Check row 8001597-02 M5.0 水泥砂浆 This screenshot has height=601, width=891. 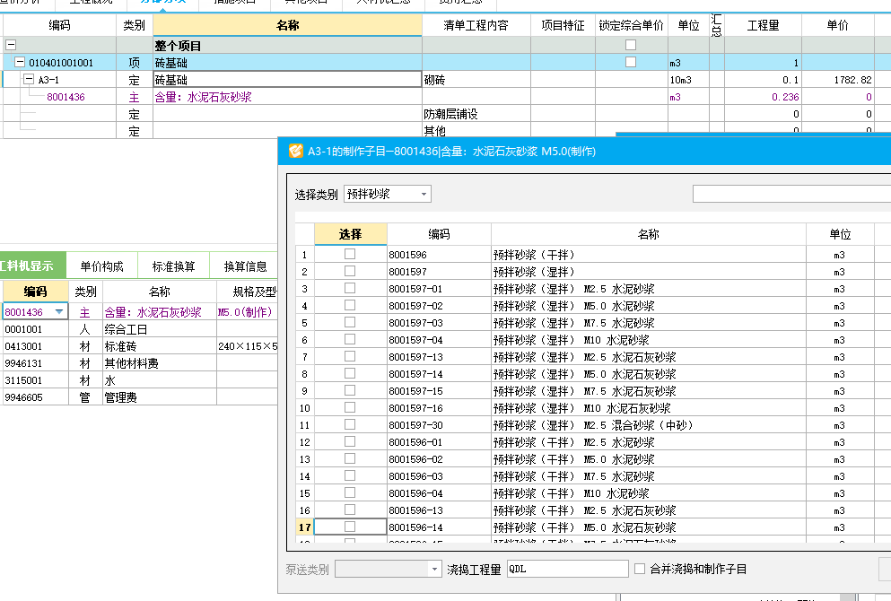(x=350, y=306)
